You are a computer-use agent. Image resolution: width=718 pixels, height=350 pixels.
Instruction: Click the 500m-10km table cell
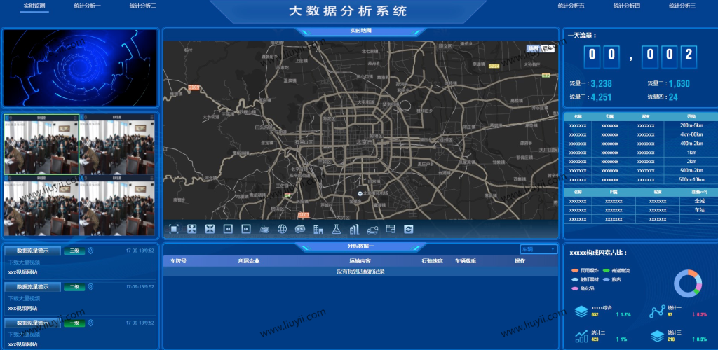691,180
